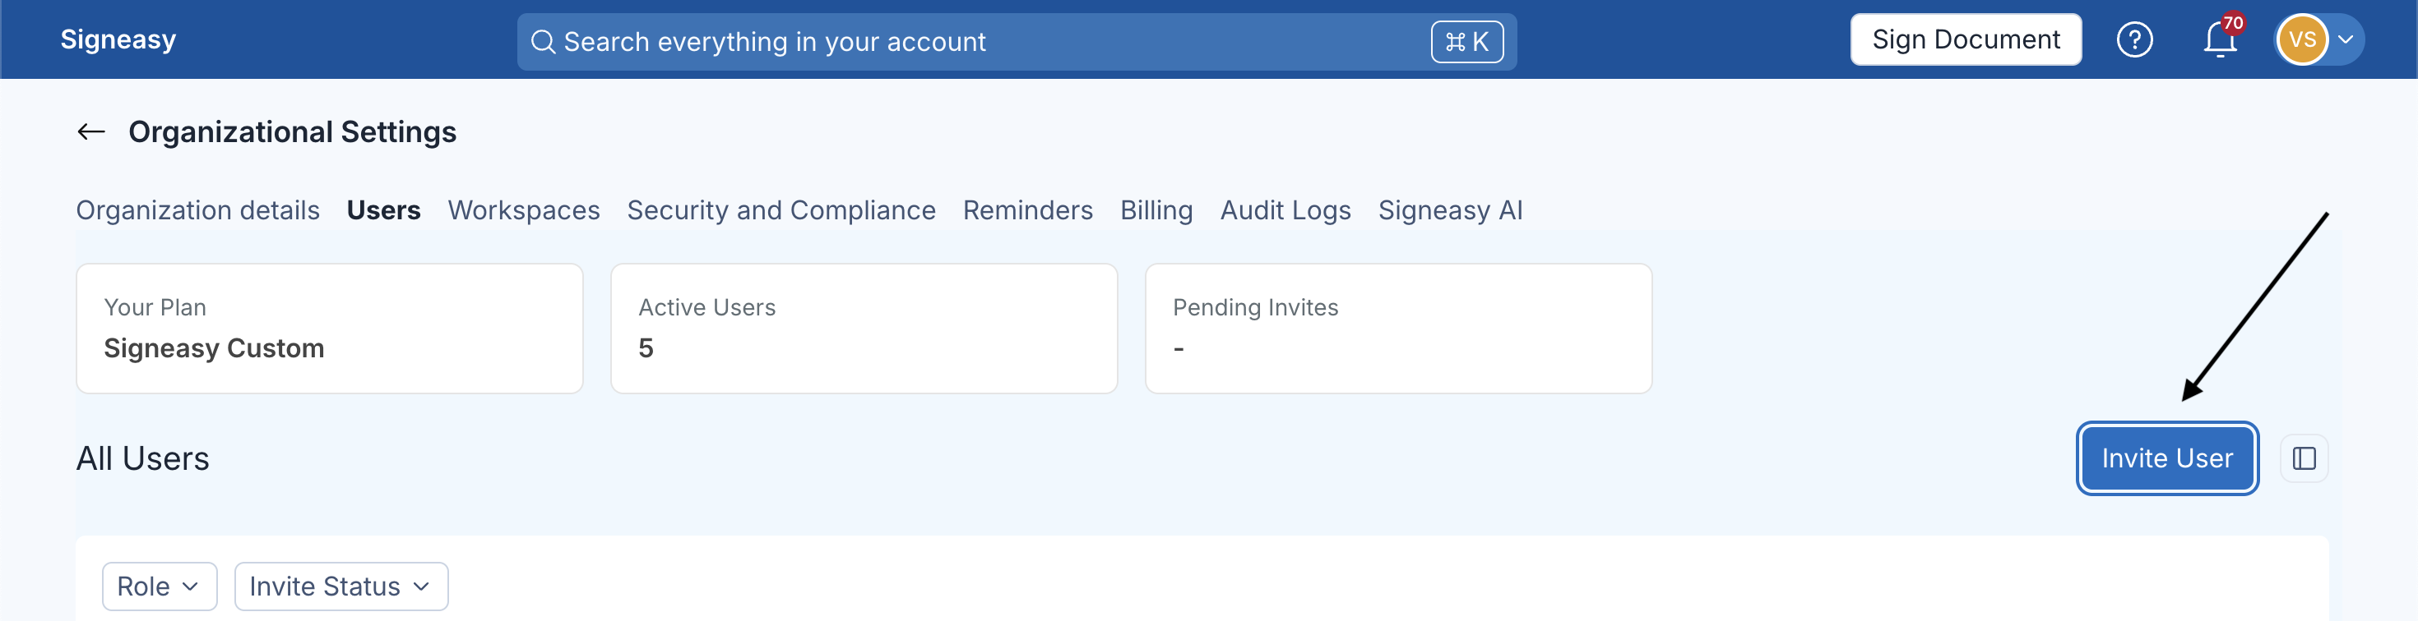Open the notifications bell icon
The image size is (2418, 621).
point(2220,40)
